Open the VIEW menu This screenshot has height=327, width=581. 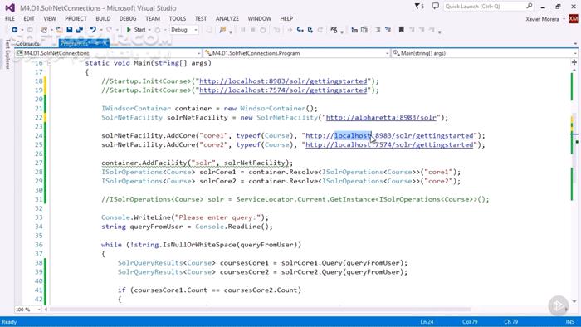click(50, 18)
